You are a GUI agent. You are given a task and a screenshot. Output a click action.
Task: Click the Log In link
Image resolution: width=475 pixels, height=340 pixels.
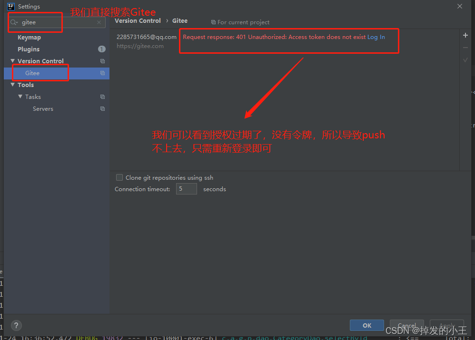[x=376, y=37]
